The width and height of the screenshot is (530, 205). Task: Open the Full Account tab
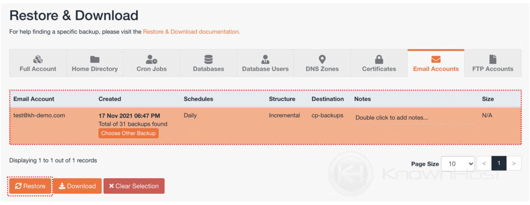click(38, 64)
